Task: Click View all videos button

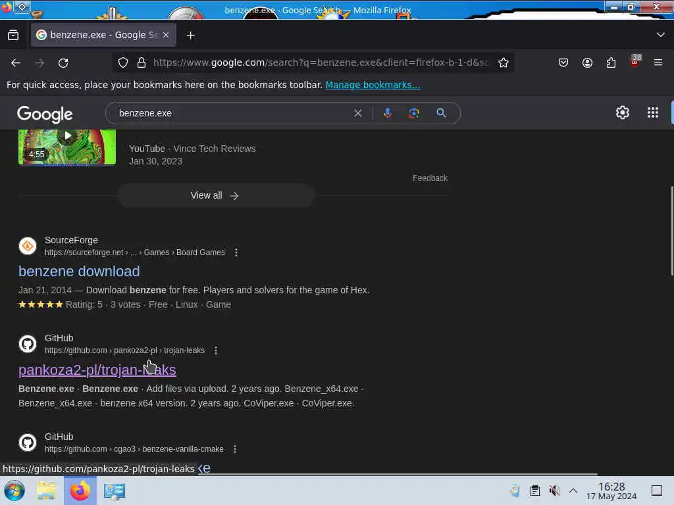Action: point(216,195)
